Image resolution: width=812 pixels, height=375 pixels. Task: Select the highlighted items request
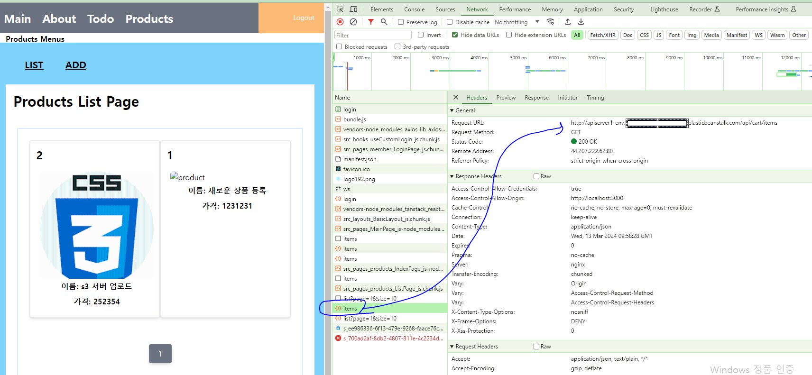[x=390, y=309]
